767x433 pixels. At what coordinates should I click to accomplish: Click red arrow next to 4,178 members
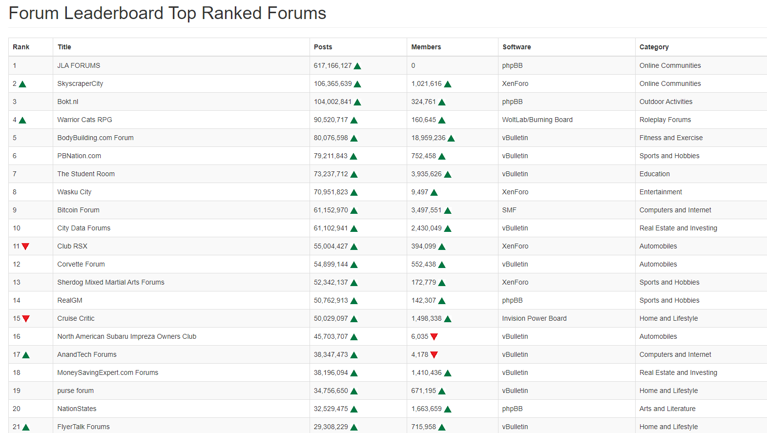coord(434,355)
